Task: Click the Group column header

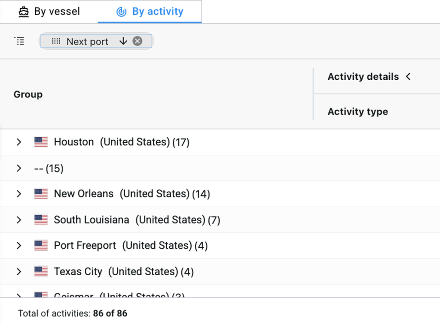Action: click(x=28, y=94)
